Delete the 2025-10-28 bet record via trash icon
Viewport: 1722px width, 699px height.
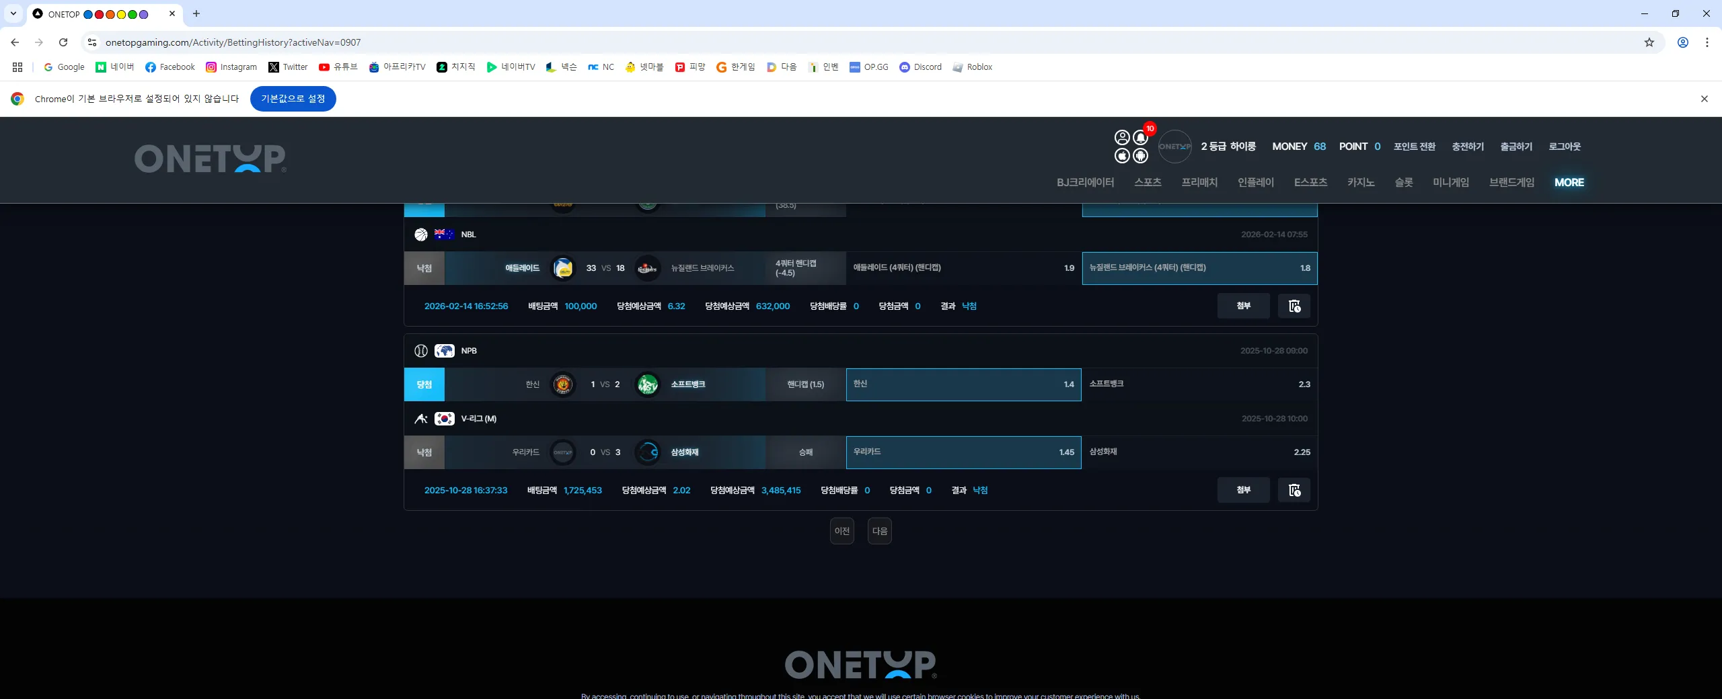[x=1294, y=490]
